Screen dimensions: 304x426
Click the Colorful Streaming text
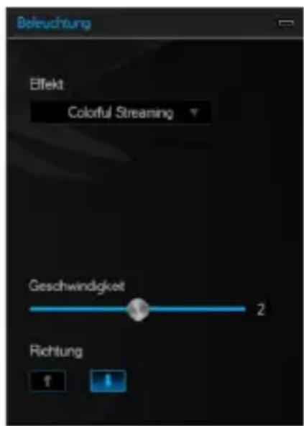(x=121, y=113)
